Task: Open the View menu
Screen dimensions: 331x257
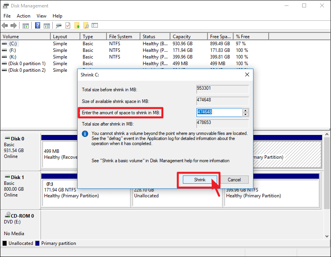Action: [41, 16]
